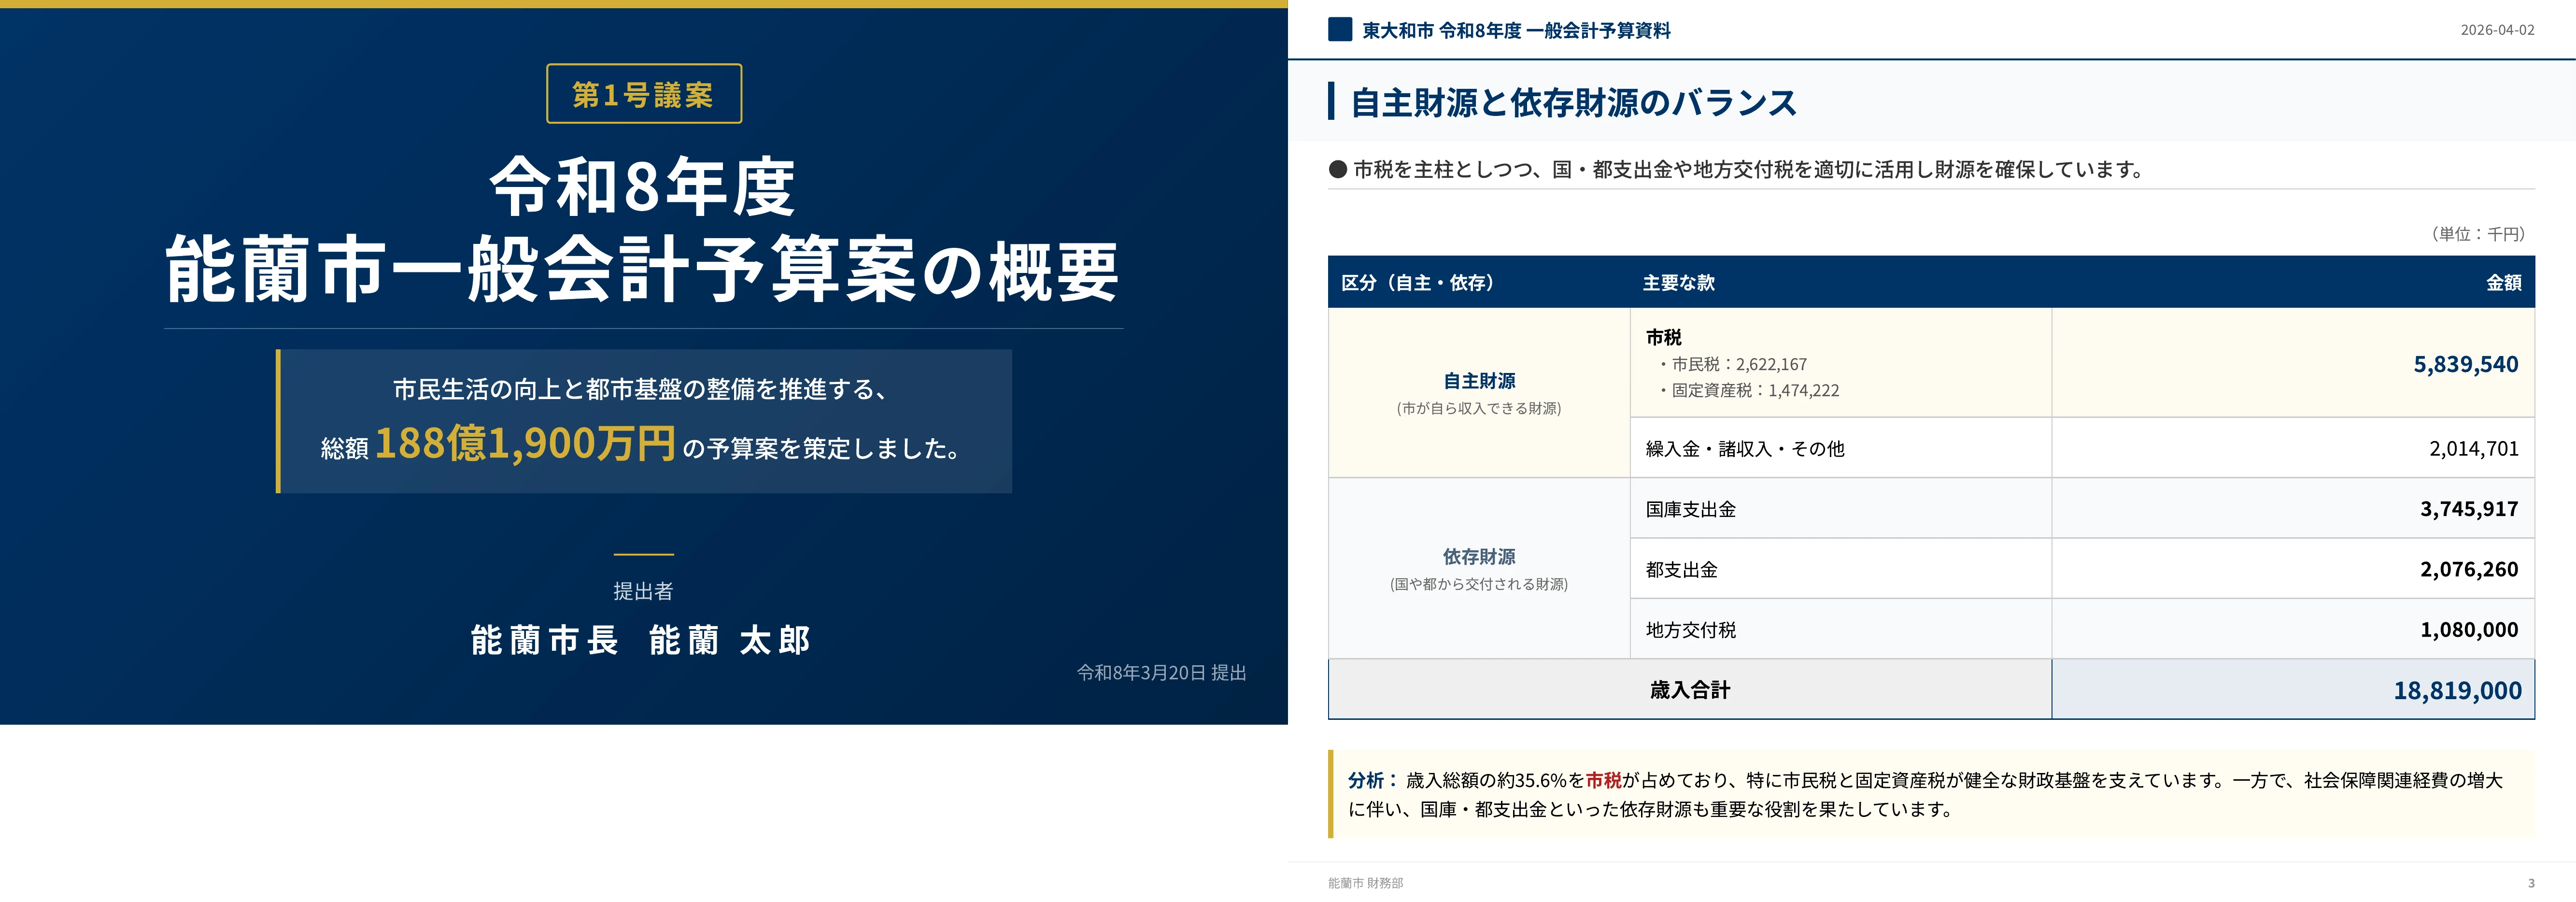Click the column header 金額

coord(2503,283)
